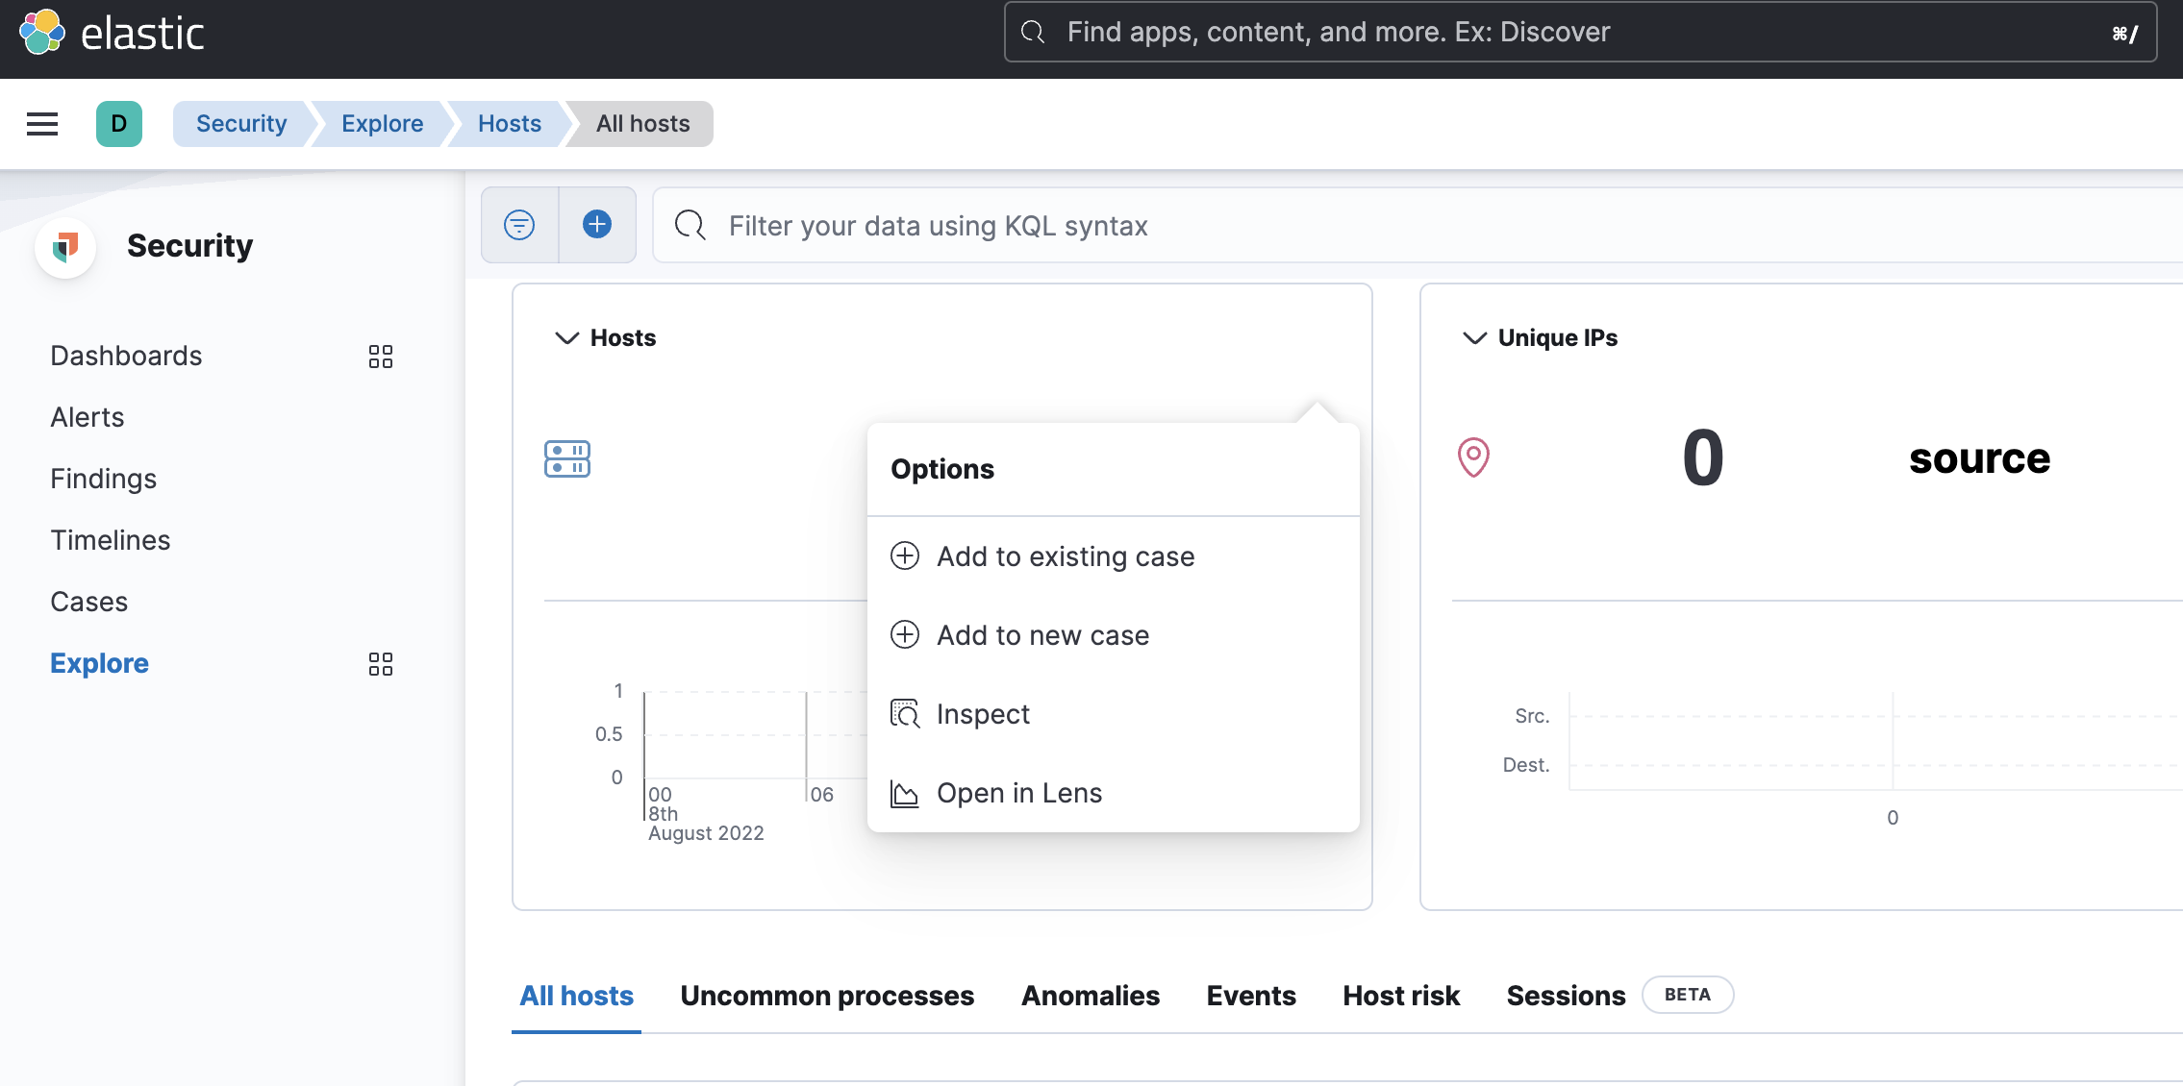The height and width of the screenshot is (1086, 2183).
Task: Open the Explore submenu grid icon
Action: pos(381,664)
